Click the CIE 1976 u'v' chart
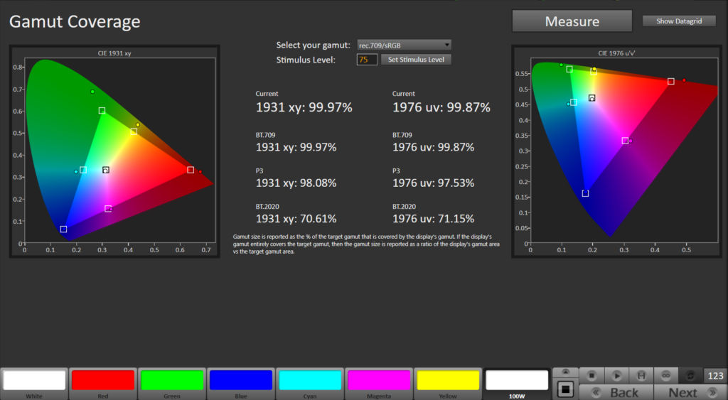The width and height of the screenshot is (728, 400). [x=616, y=151]
